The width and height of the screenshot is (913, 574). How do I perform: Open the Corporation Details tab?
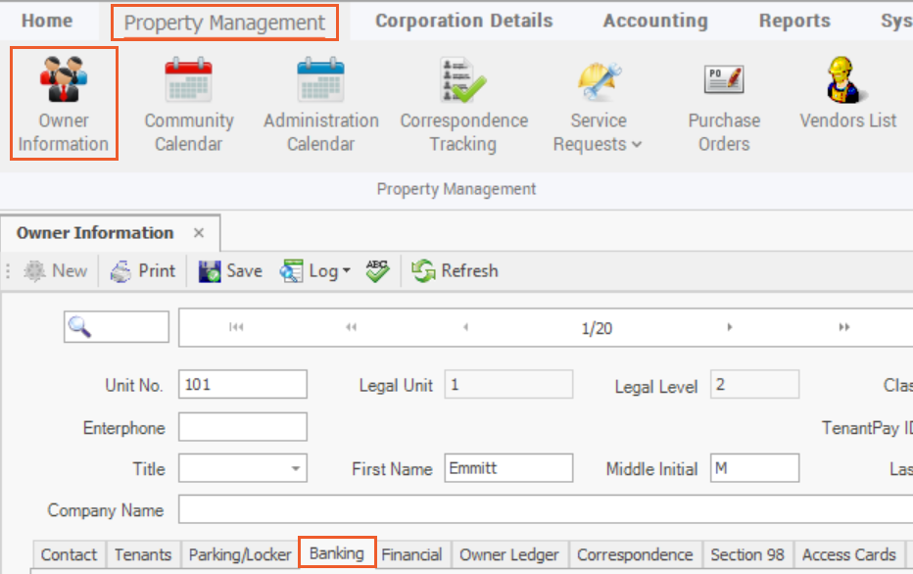pos(463,21)
